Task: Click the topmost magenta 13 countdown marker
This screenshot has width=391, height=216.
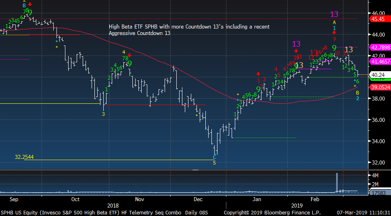Action: point(334,14)
